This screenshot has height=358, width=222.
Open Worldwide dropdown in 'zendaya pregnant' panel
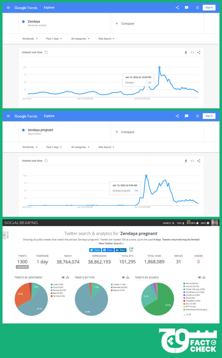[x=30, y=147]
